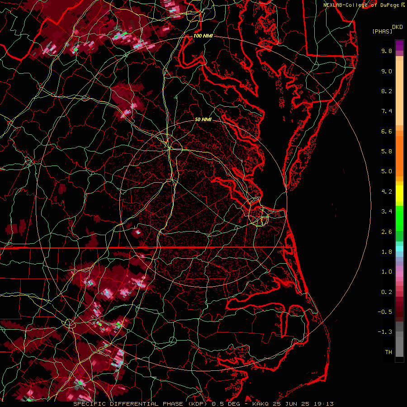This screenshot has height=407, width=407.
Task: Click the 9.0 scale value
Action: (x=387, y=71)
